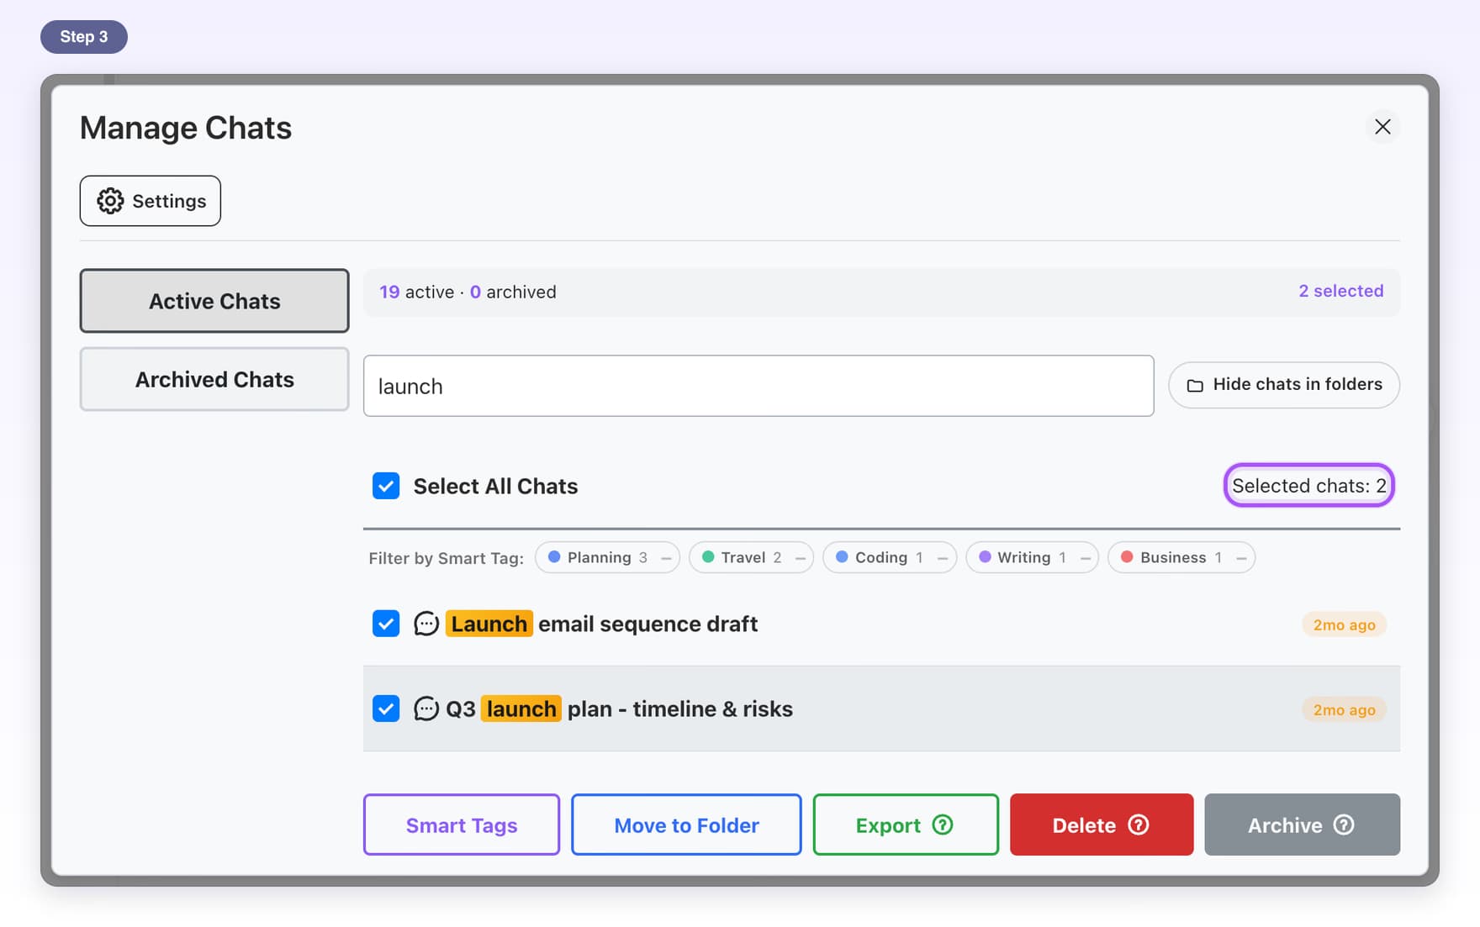1480x927 pixels.
Task: Switch to the Archived Chats tab
Action: [214, 379]
